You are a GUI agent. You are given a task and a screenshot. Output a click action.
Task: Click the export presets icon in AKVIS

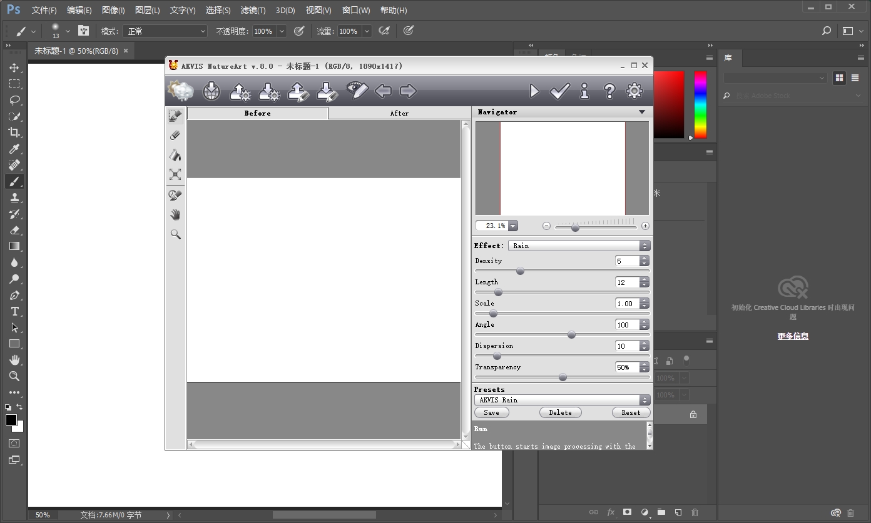tap(269, 91)
